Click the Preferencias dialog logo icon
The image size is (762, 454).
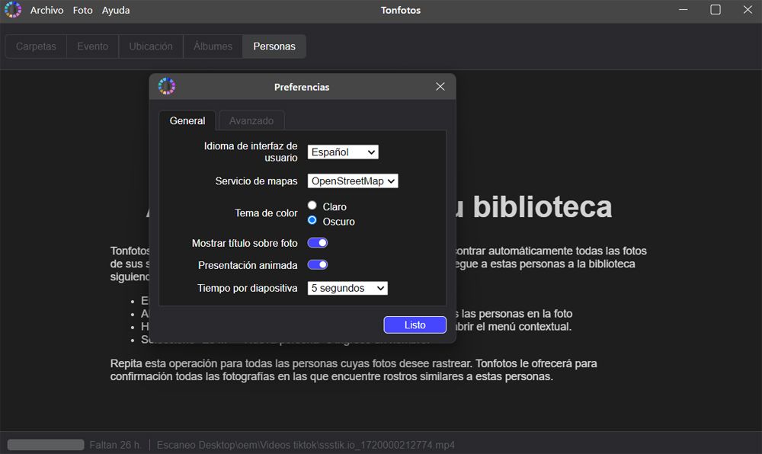tap(167, 87)
